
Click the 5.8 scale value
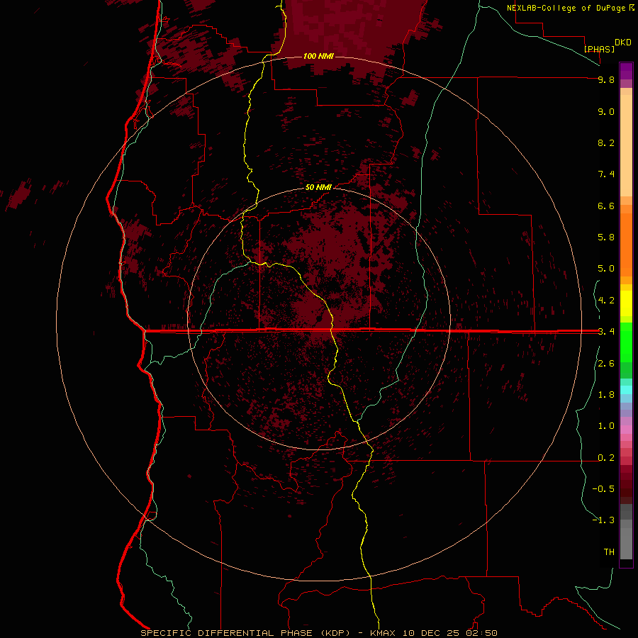pyautogui.click(x=606, y=237)
